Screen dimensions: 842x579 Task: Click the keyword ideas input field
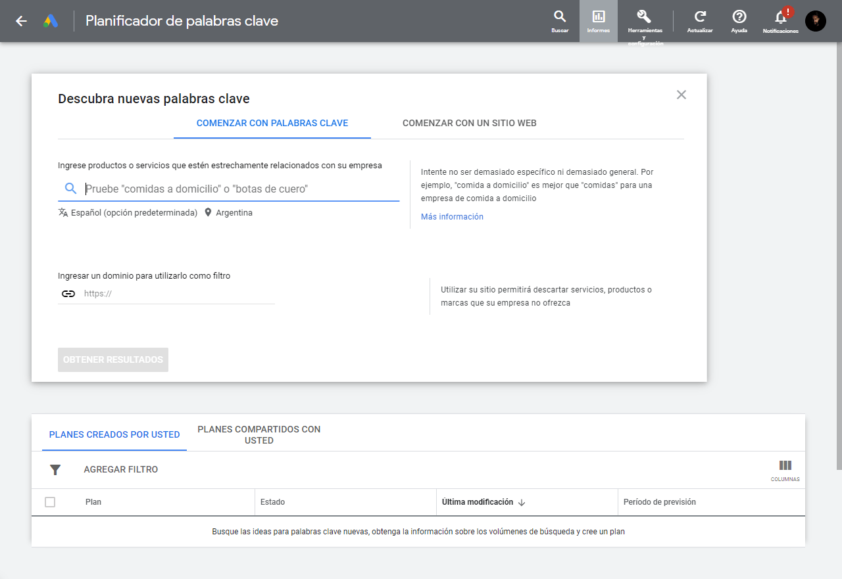click(x=237, y=188)
